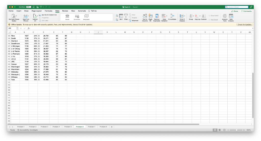Dismiss the Office Update banner

[x=9, y=25]
